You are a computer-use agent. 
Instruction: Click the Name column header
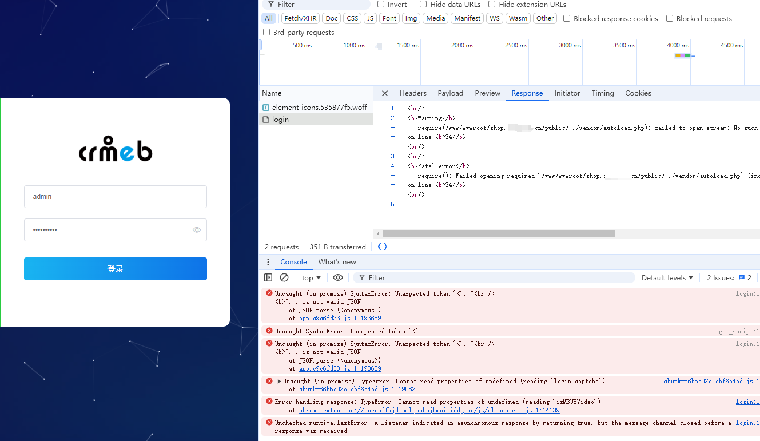[316, 93]
